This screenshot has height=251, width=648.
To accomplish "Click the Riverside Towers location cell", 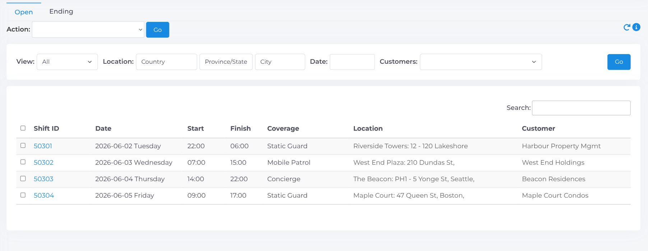I will point(410,146).
